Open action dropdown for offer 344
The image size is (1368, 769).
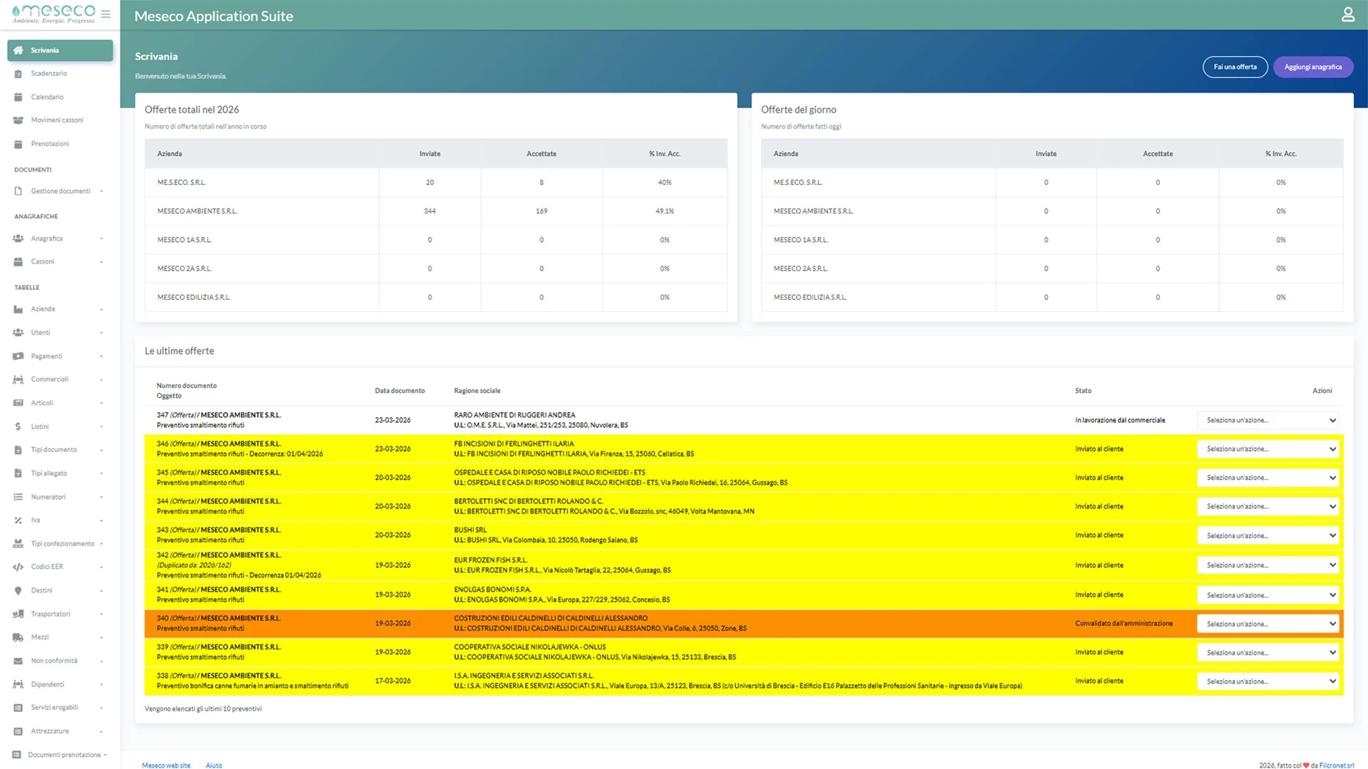click(x=1268, y=506)
